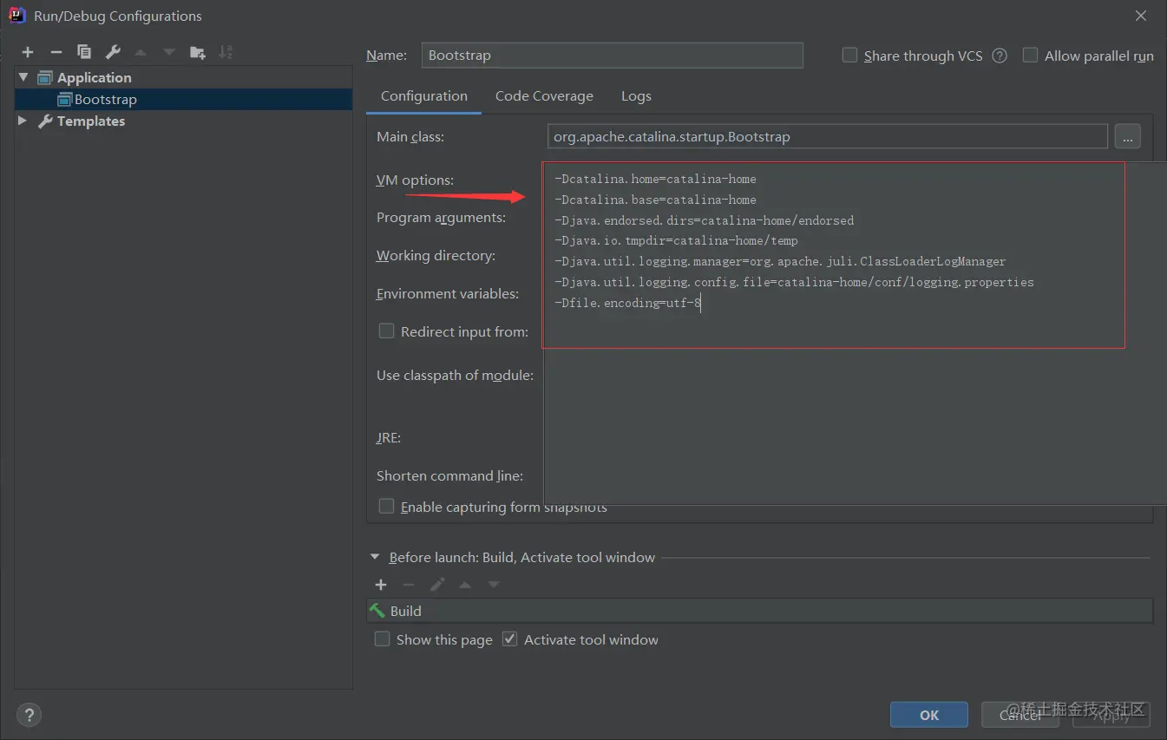
Task: Move before launch task down
Action: click(x=494, y=585)
